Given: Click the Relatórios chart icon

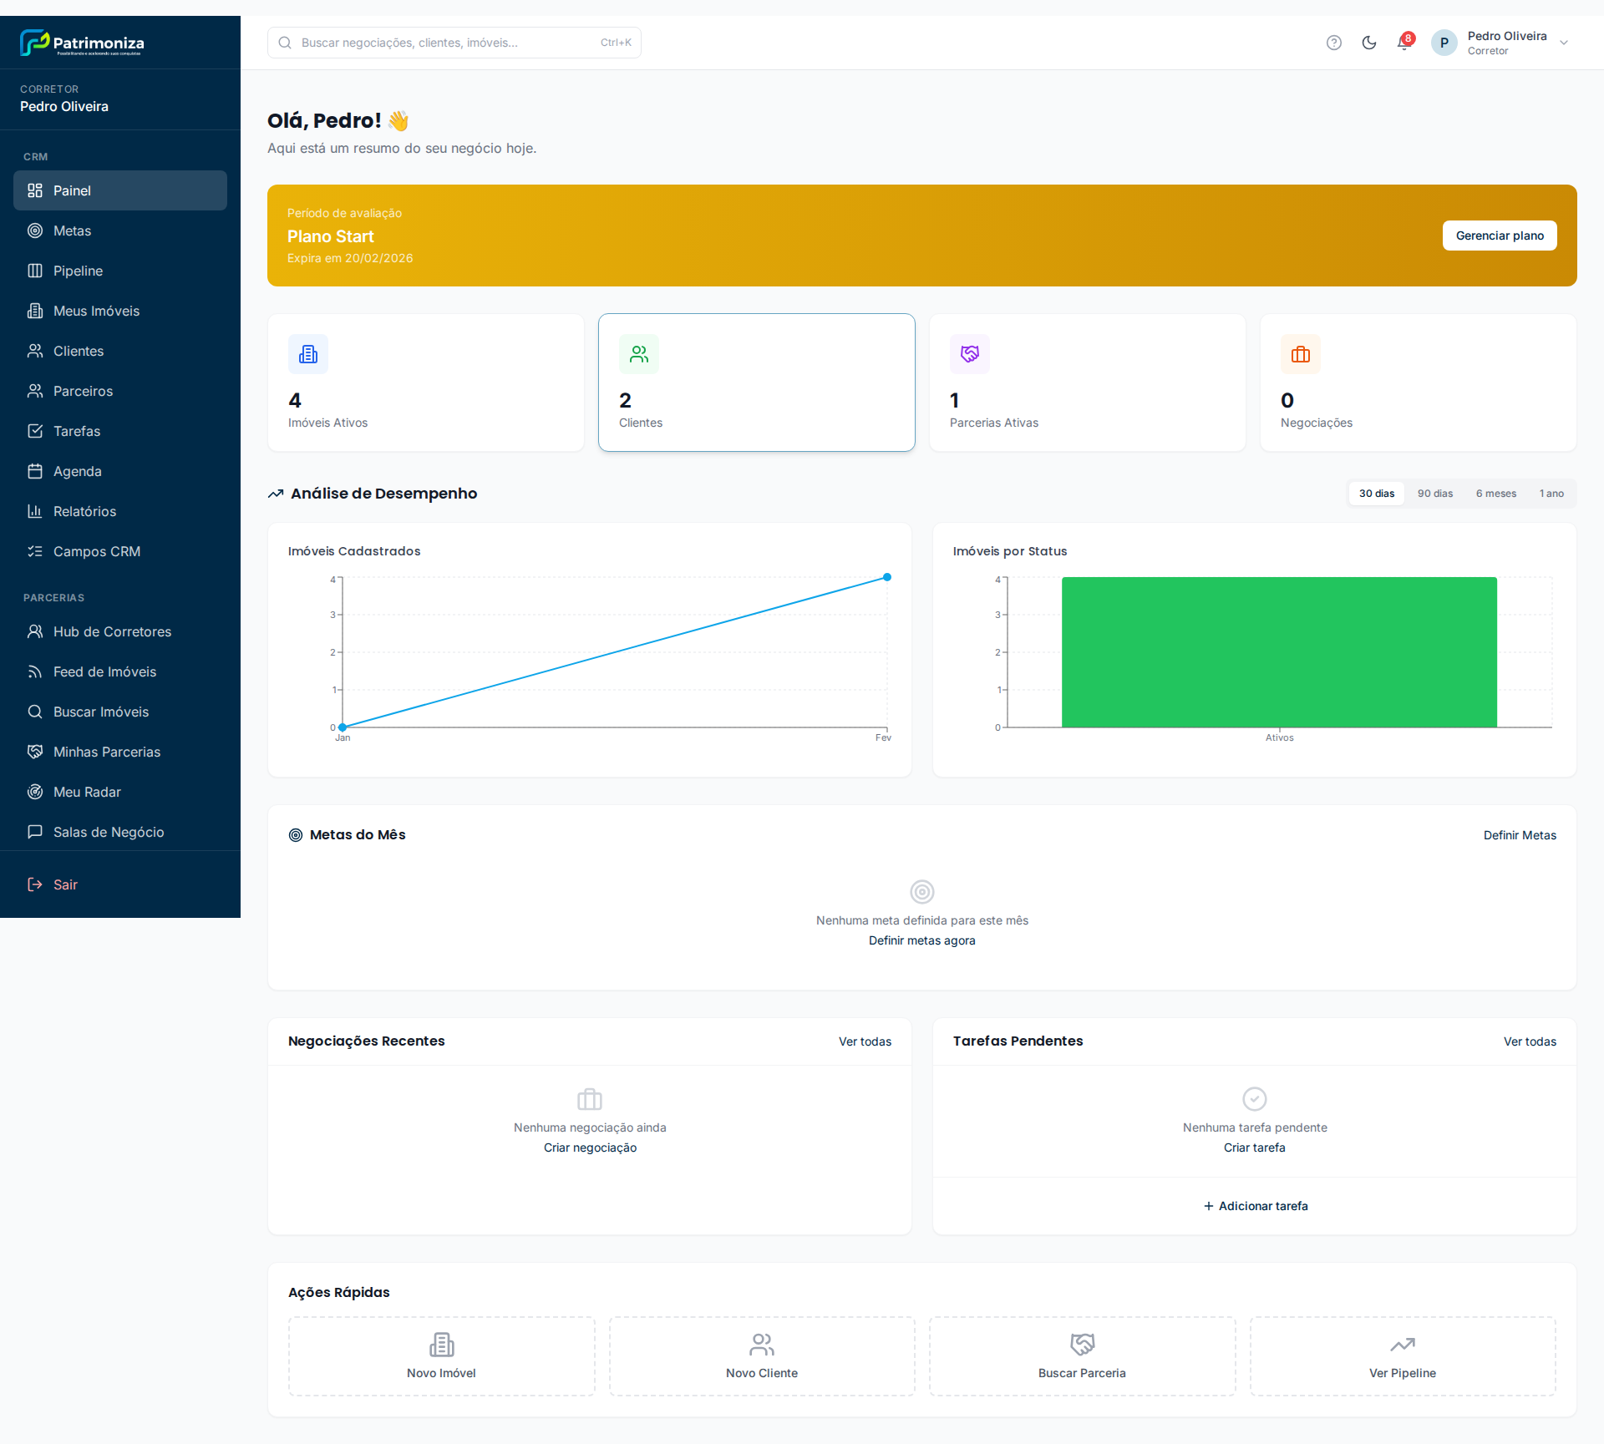Looking at the screenshot, I should click(35, 511).
